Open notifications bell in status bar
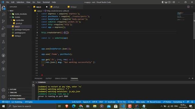Image resolution: width=195 pixels, height=109 pixels. coord(192,102)
